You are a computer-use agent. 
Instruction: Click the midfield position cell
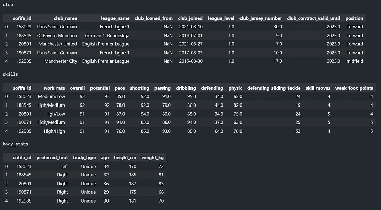coord(355,61)
